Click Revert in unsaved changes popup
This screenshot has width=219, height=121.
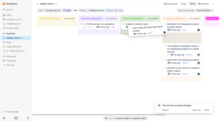tap(165, 110)
